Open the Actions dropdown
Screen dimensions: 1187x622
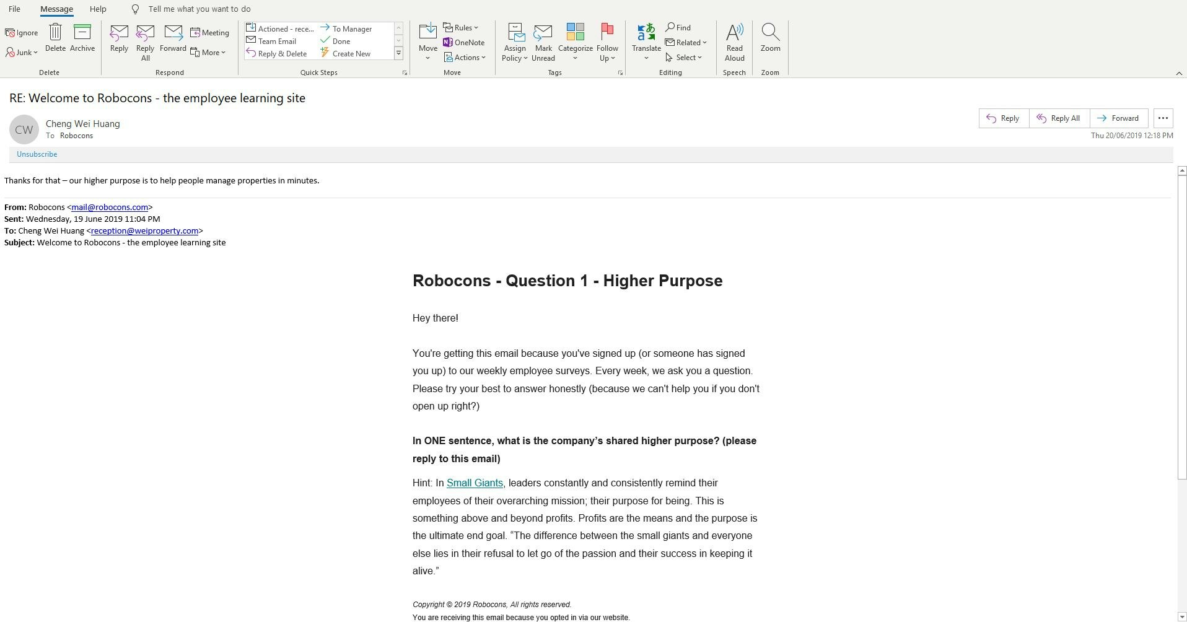465,58
